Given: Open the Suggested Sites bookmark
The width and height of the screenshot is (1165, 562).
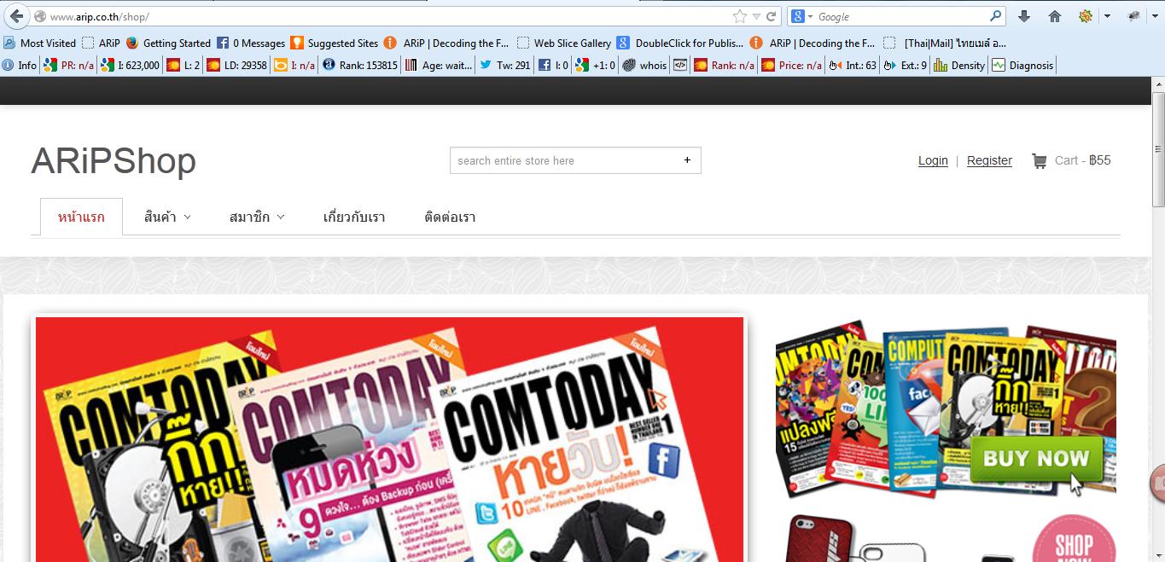Looking at the screenshot, I should (x=335, y=43).
